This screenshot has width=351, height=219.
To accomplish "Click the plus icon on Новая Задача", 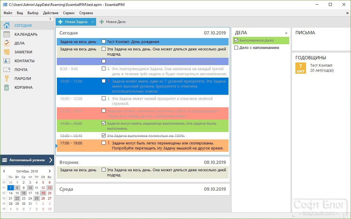I will coord(60,22).
